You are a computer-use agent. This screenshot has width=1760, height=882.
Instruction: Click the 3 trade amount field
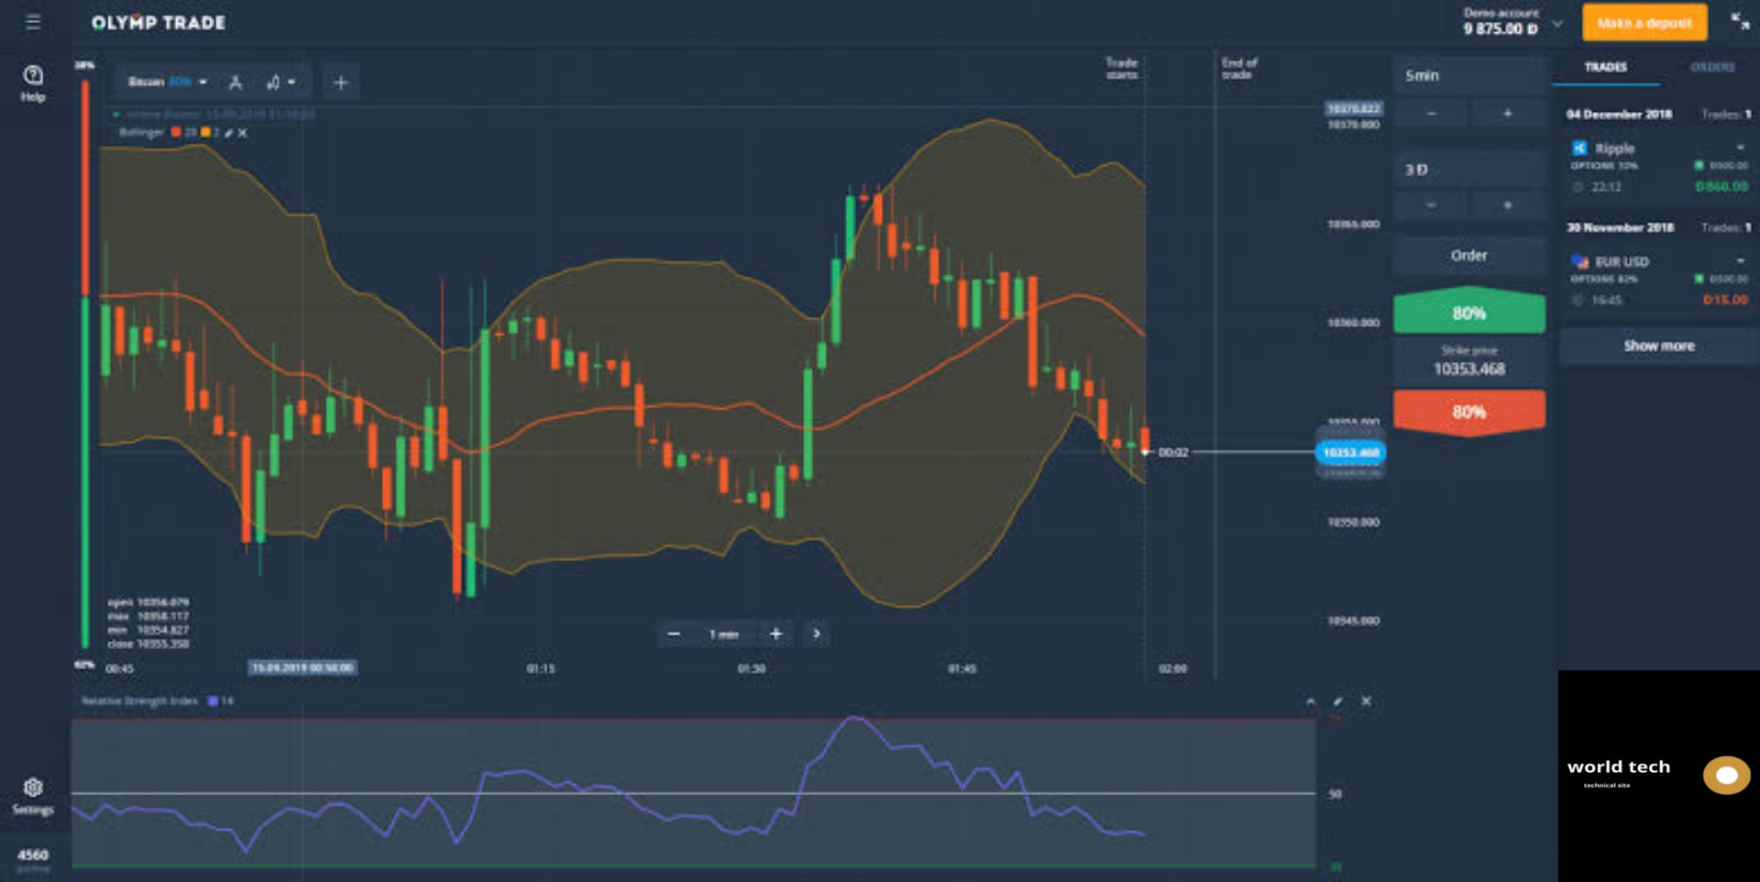tap(1469, 170)
